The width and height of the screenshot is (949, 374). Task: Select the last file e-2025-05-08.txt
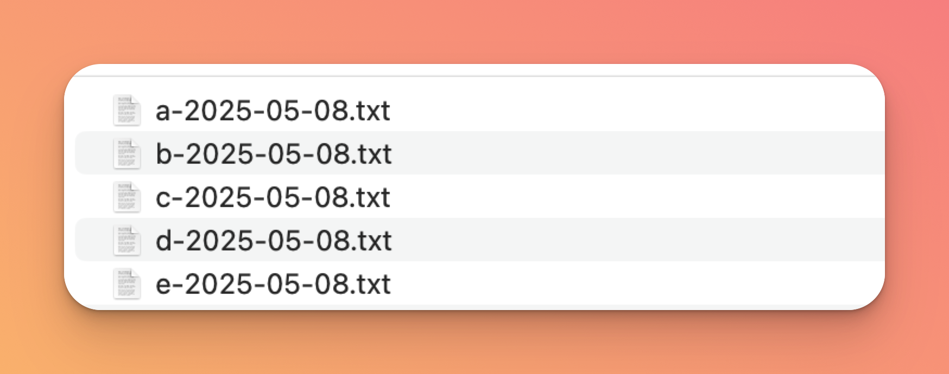(x=273, y=284)
